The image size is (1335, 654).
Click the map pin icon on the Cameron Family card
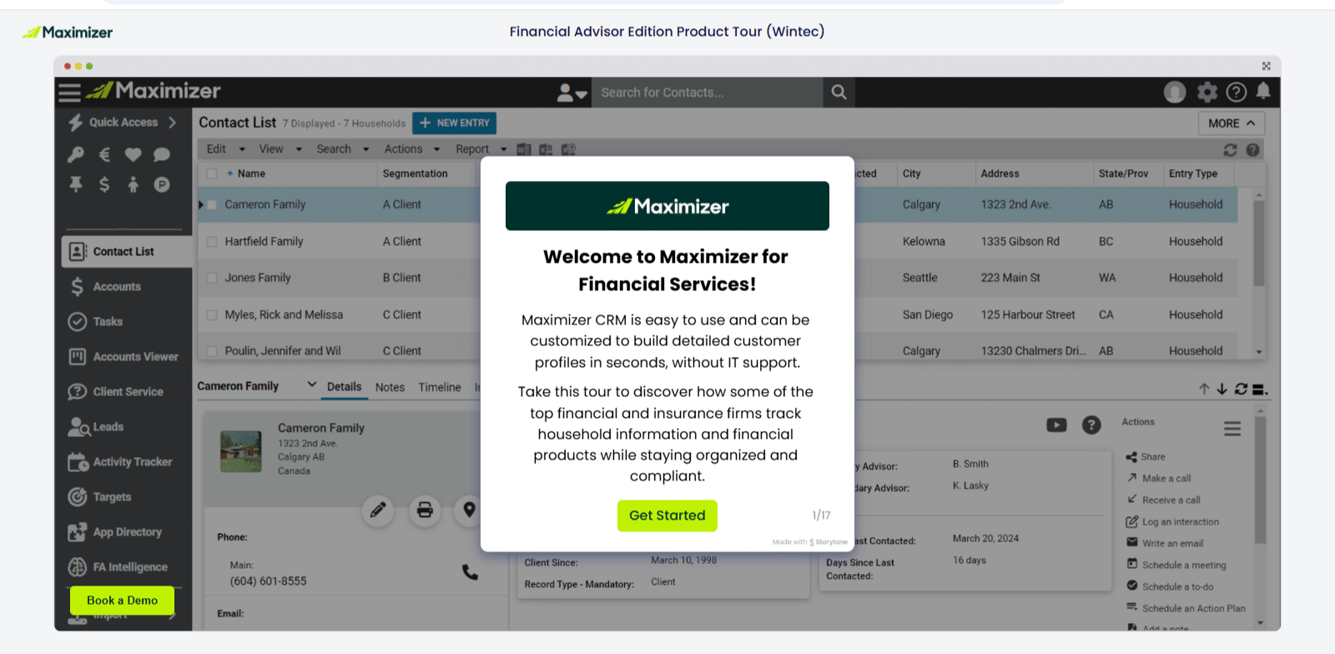pyautogui.click(x=470, y=510)
